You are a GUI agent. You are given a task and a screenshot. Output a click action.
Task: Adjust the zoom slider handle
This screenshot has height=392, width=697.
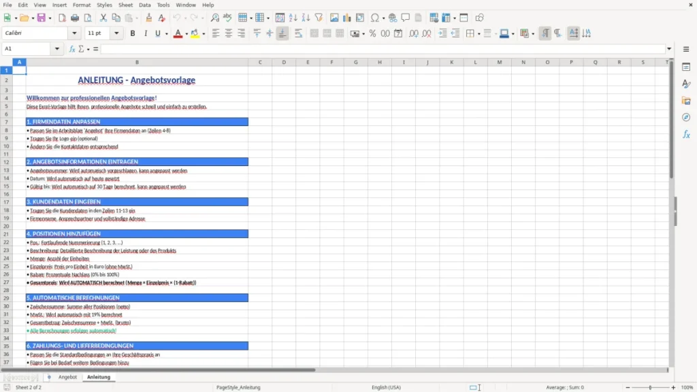click(x=650, y=387)
